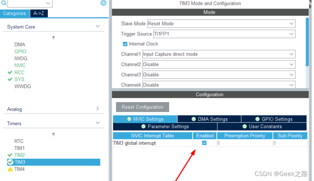The image size is (314, 181).
Task: Open the NVIC Settings tab
Action: pyautogui.click(x=145, y=119)
